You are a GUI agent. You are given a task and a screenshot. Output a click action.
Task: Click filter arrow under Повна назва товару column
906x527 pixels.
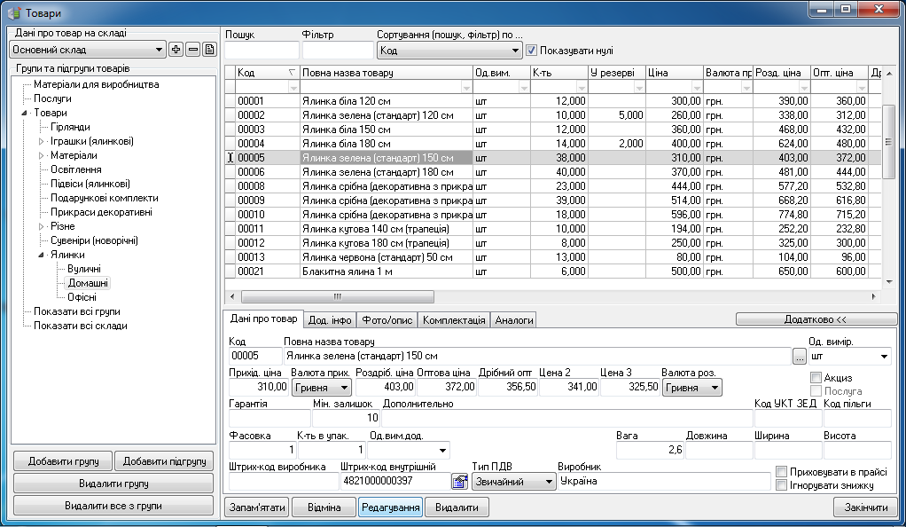(465, 87)
